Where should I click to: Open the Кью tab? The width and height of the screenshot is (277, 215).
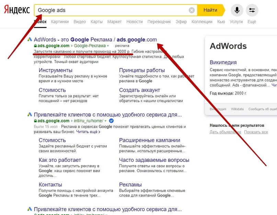[221, 22]
